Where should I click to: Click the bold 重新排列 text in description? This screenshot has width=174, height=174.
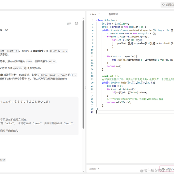38,51
